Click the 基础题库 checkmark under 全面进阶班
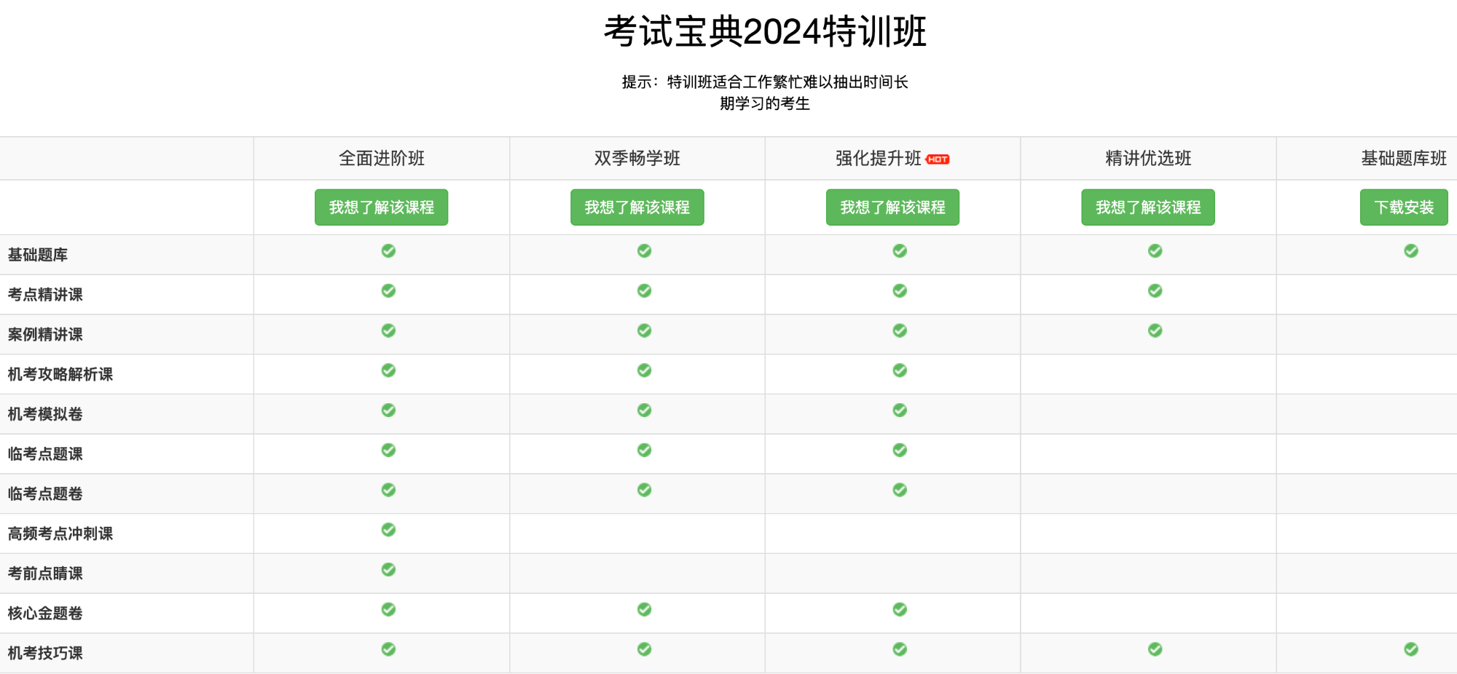 tap(388, 251)
